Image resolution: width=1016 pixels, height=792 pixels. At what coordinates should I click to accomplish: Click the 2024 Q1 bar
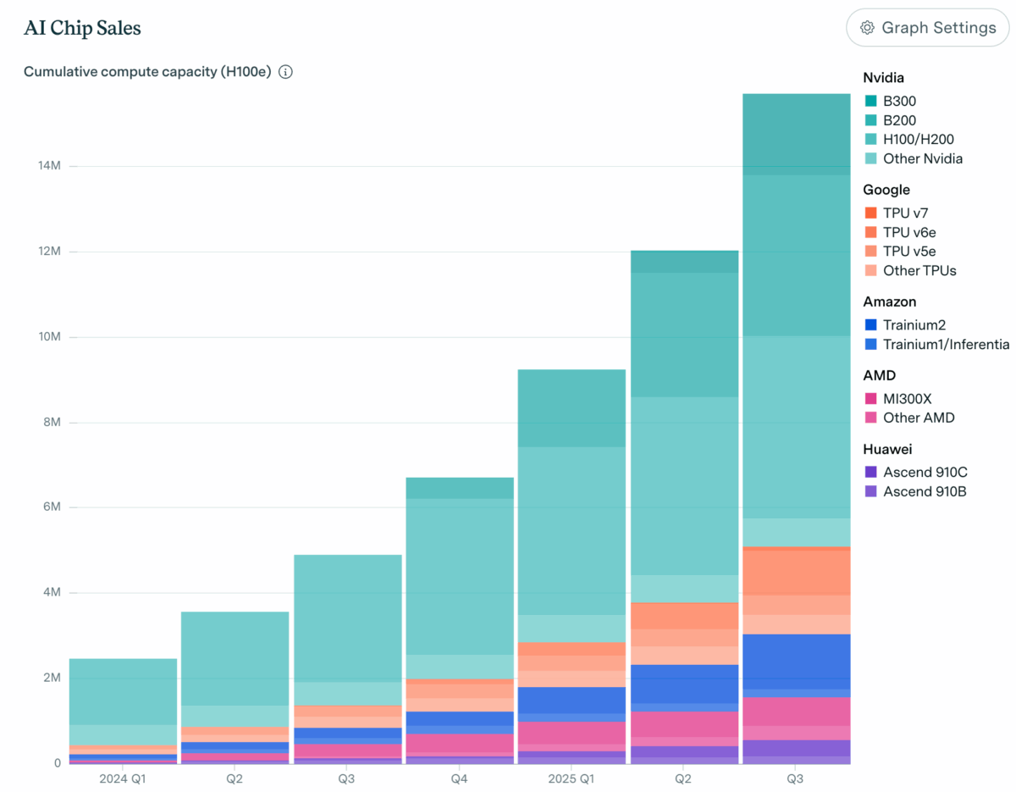point(123,690)
